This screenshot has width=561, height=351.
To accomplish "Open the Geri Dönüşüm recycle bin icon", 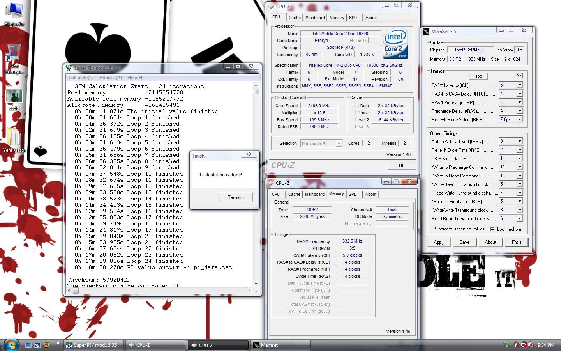I will 14,58.
